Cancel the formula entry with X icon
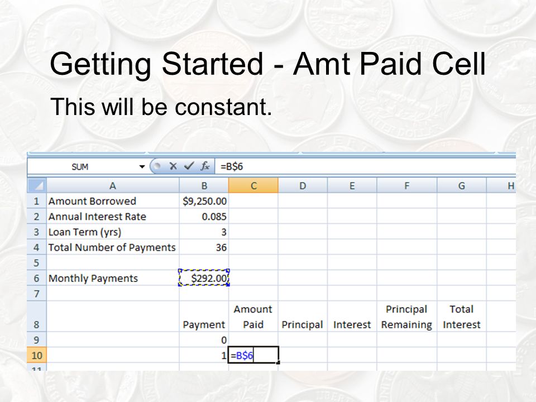 point(173,166)
